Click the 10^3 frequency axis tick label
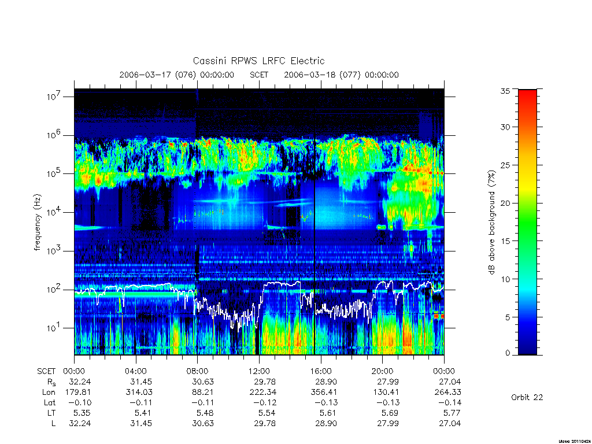The height and width of the screenshot is (444, 592). (54, 251)
